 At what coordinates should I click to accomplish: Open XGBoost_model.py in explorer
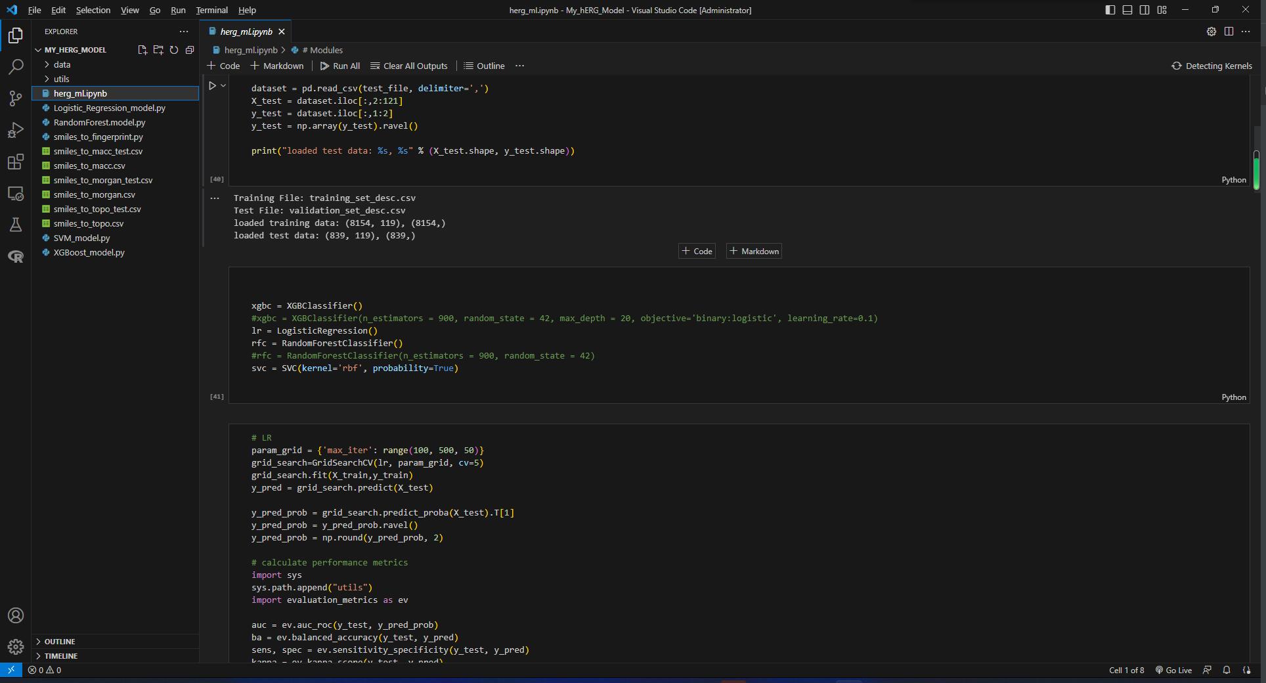[x=116, y=252]
